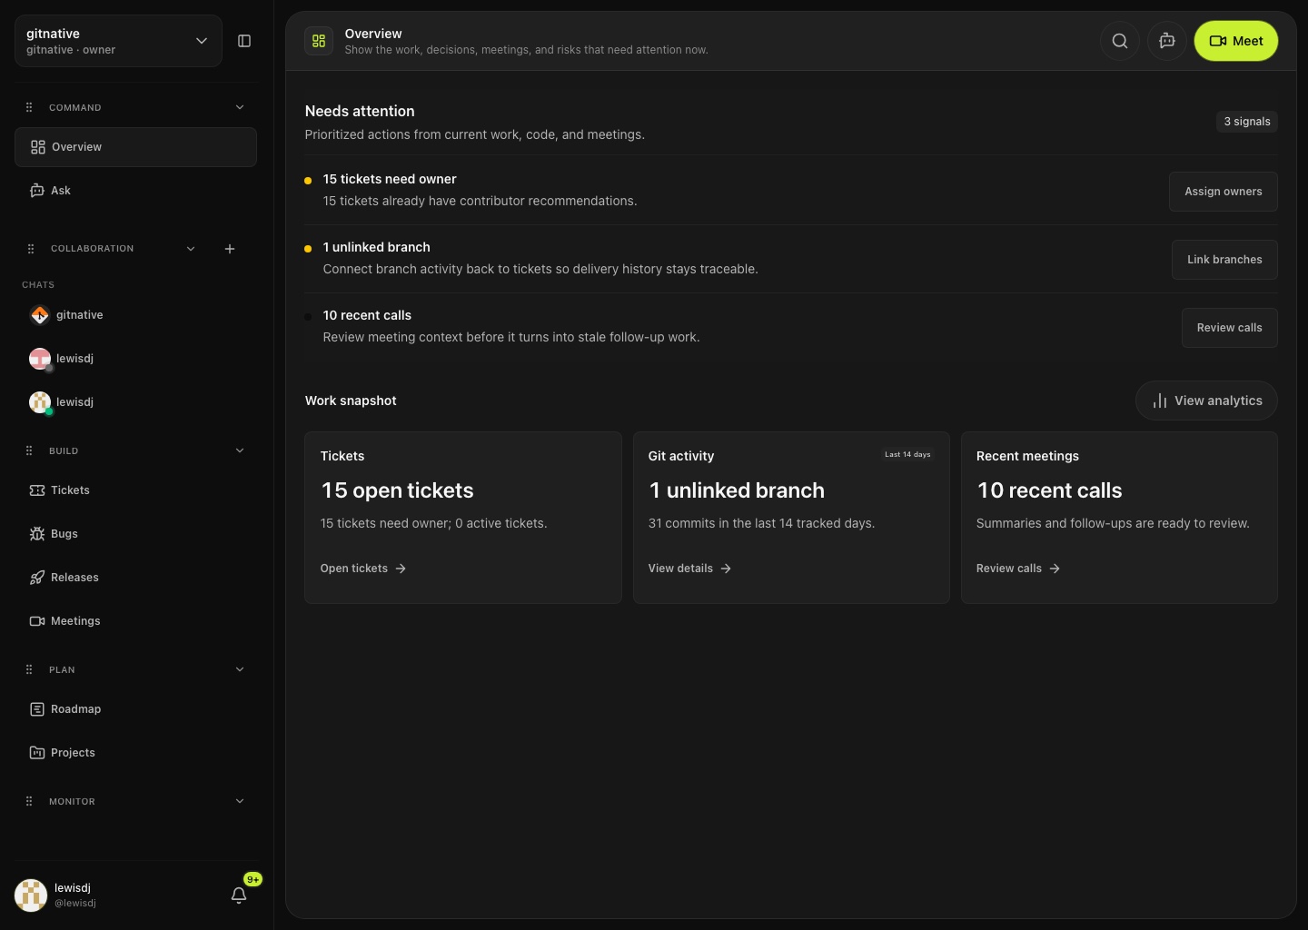Click the lewisdj user profile avatar
This screenshot has height=930, width=1308.
point(31,895)
